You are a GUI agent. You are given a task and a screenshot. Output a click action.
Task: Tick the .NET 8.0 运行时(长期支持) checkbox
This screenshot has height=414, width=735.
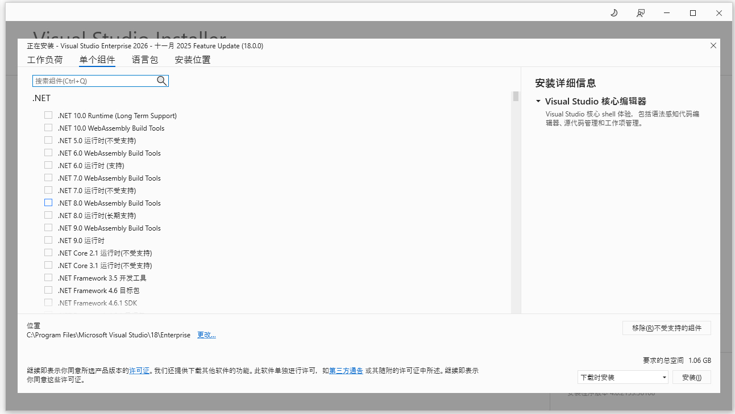pos(48,215)
